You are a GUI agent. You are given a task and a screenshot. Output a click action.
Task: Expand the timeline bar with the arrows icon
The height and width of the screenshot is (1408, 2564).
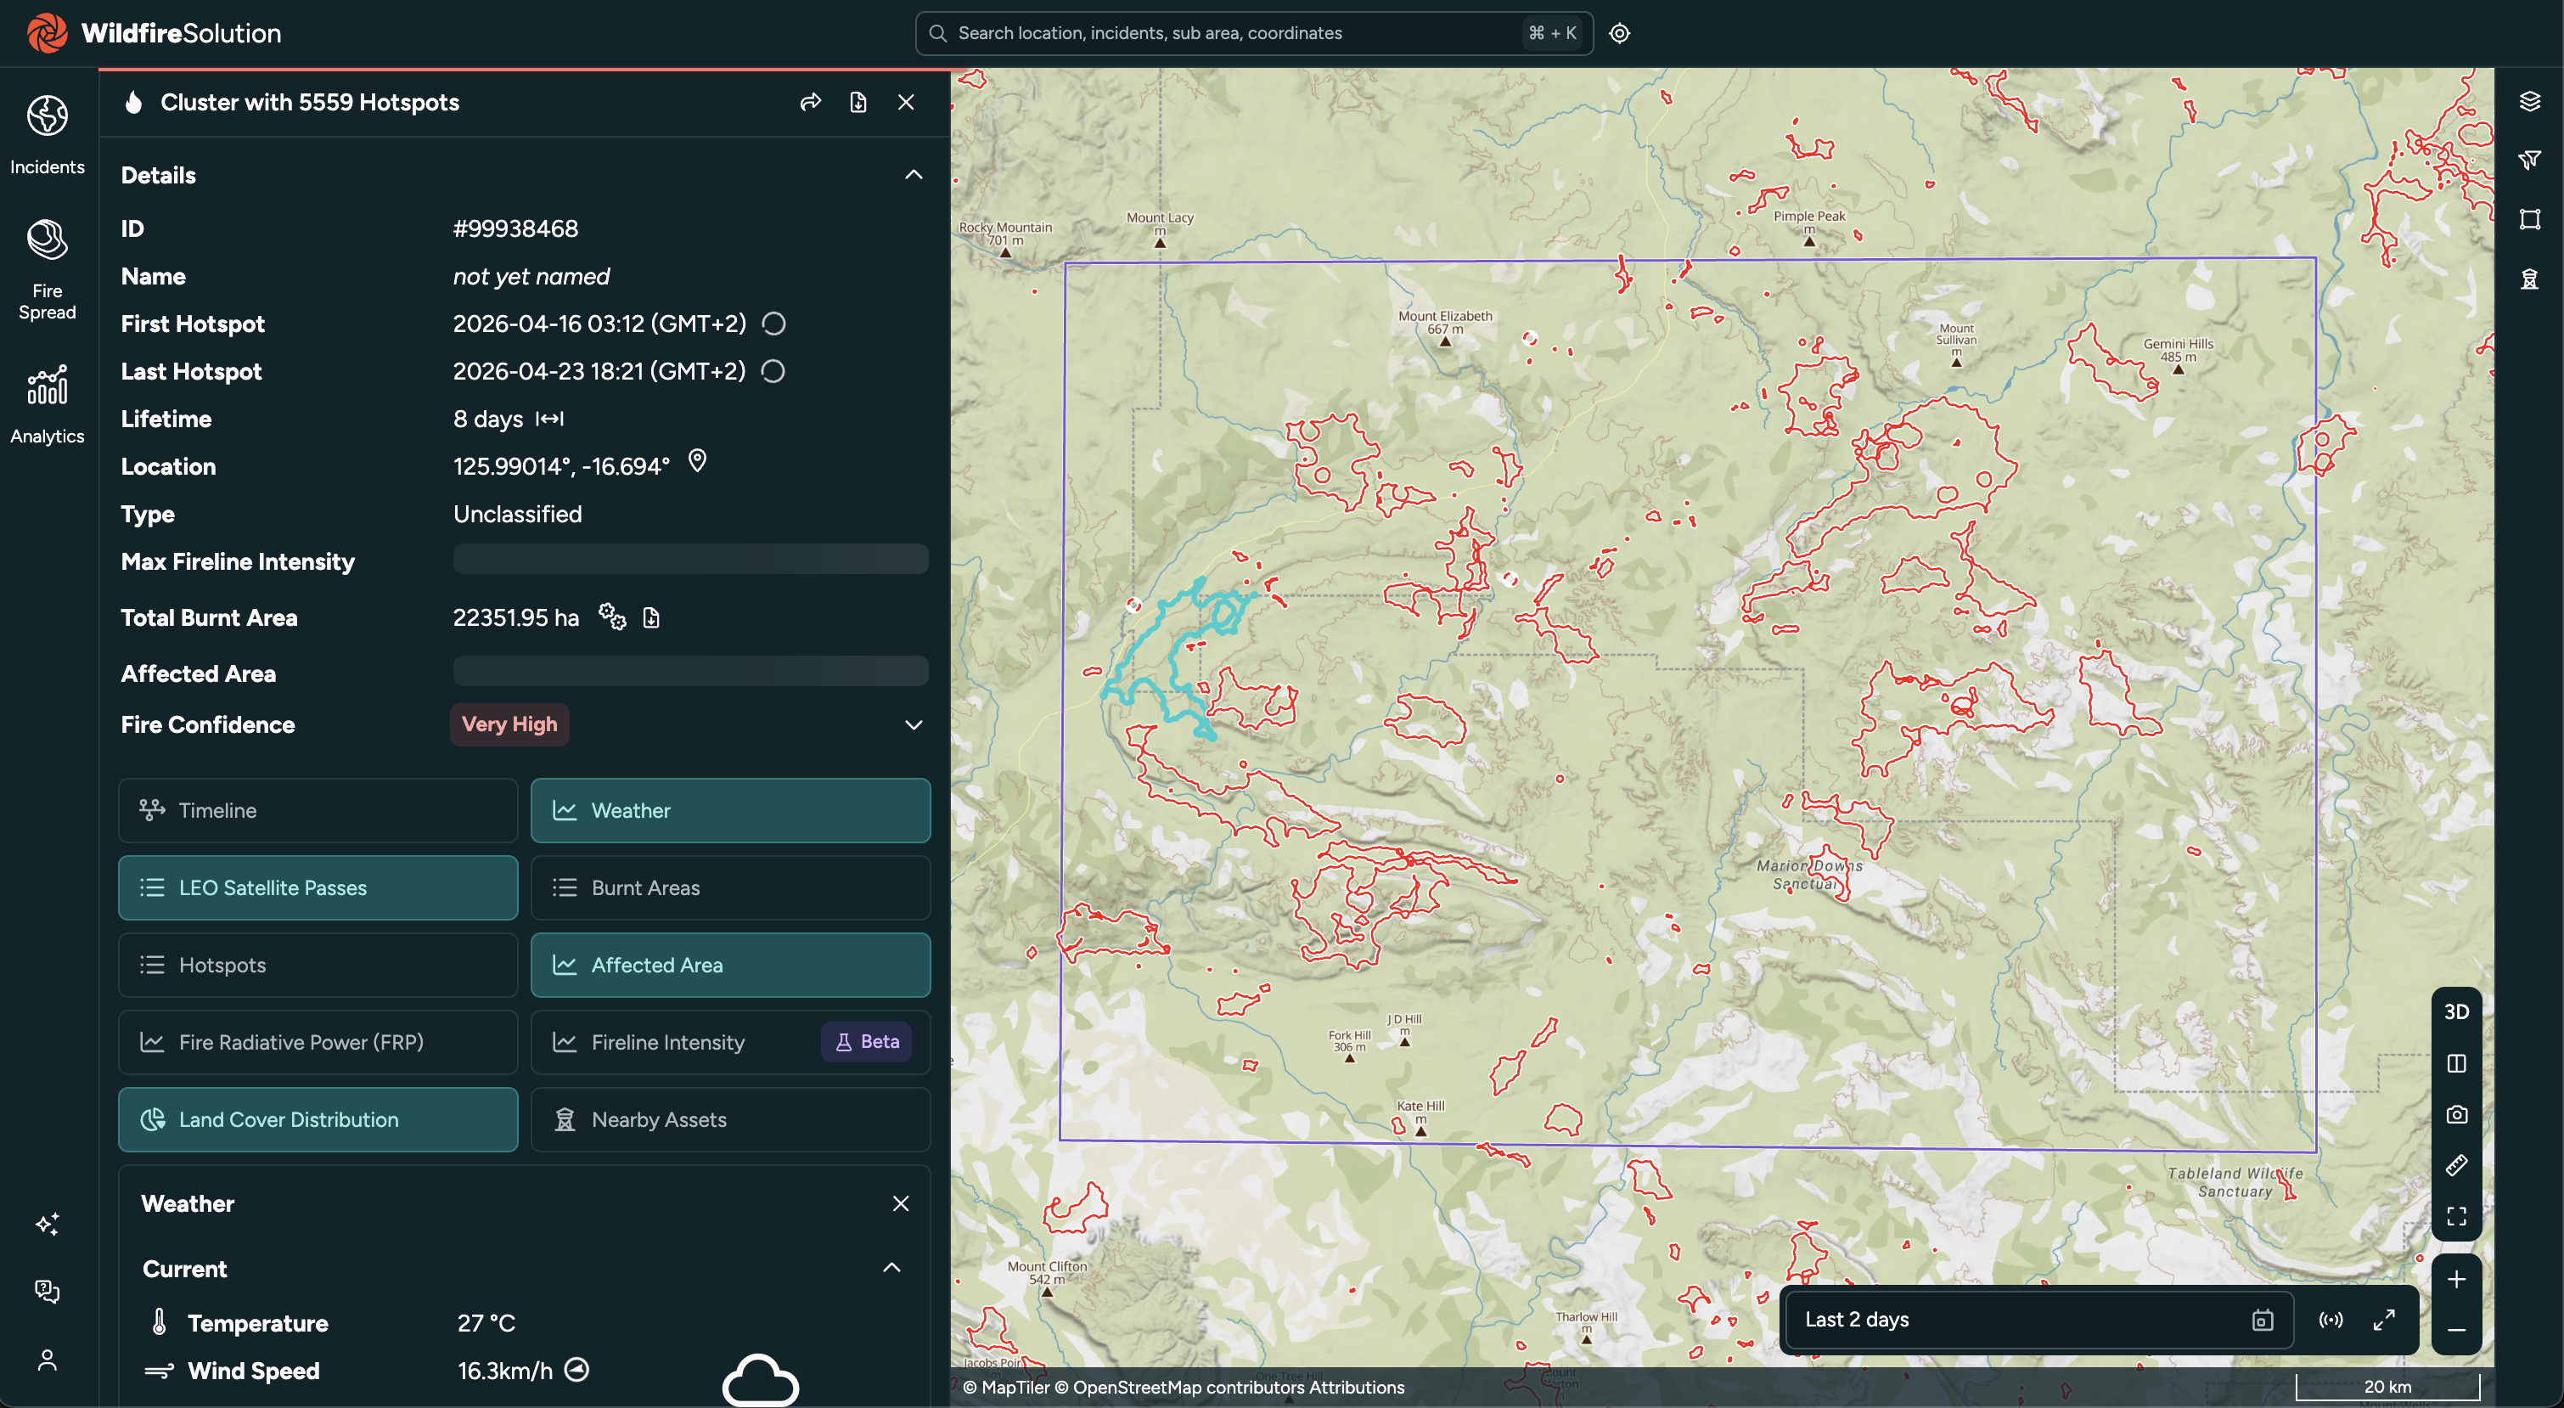tap(2383, 1321)
